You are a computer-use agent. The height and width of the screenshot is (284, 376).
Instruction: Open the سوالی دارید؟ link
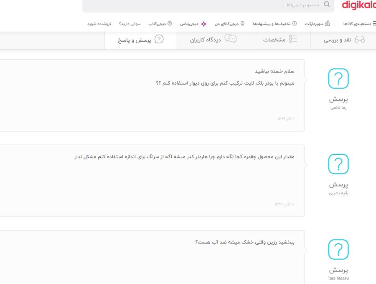(130, 24)
